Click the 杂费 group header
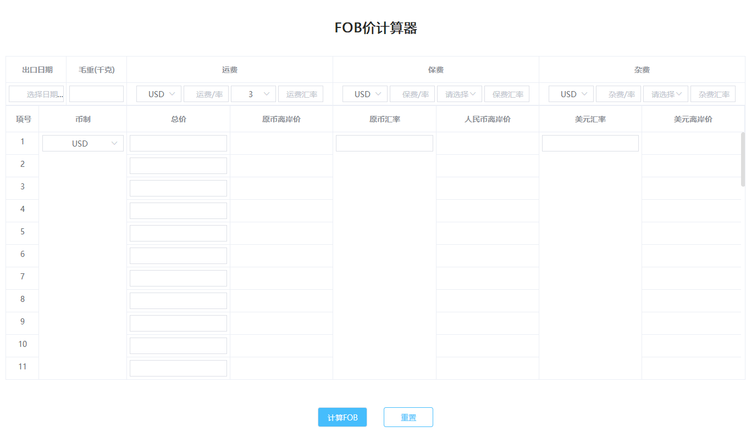Screen dimensions: 746x438 pyautogui.click(x=642, y=70)
